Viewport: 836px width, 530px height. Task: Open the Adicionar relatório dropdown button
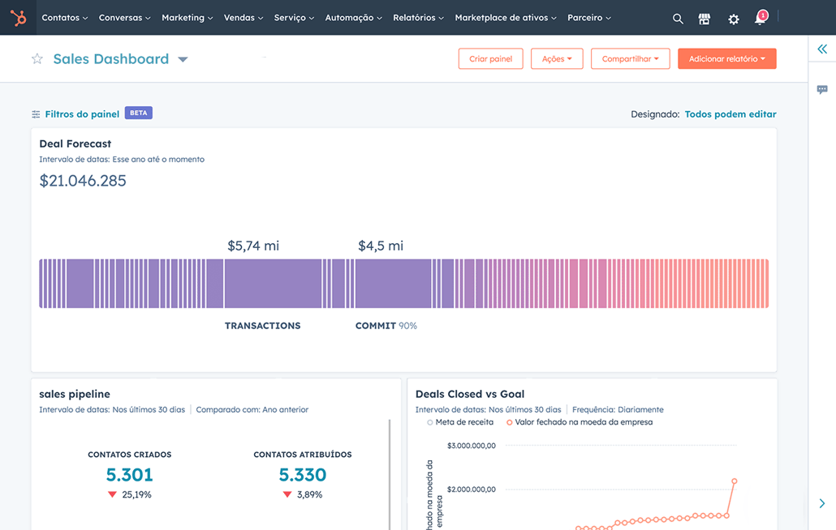point(726,59)
